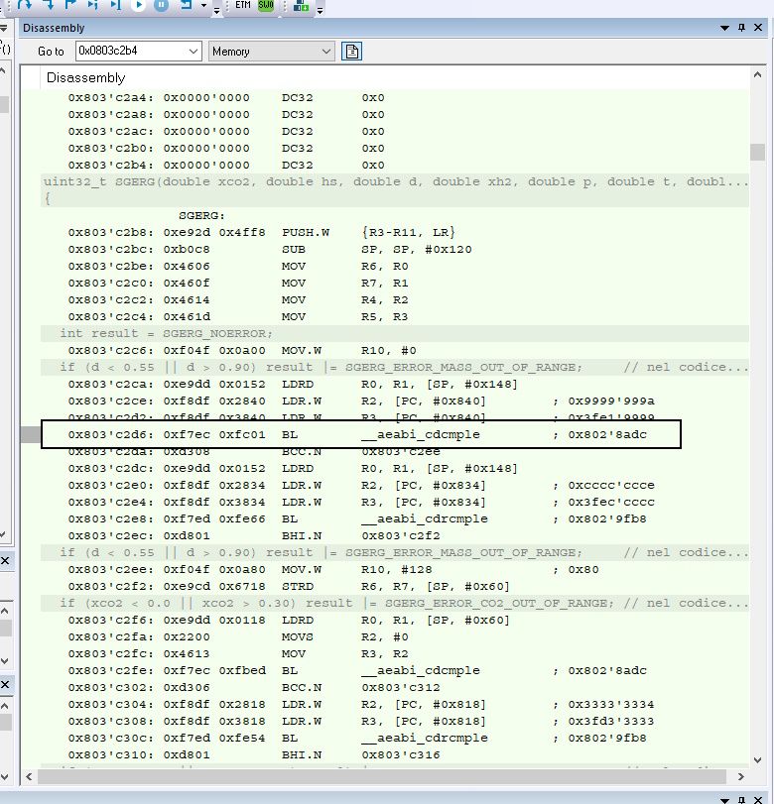This screenshot has height=804, width=774.
Task: Close the lower left side panel
Action: tap(5, 684)
